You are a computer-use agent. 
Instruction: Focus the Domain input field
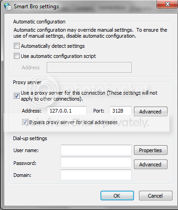(x=96, y=175)
